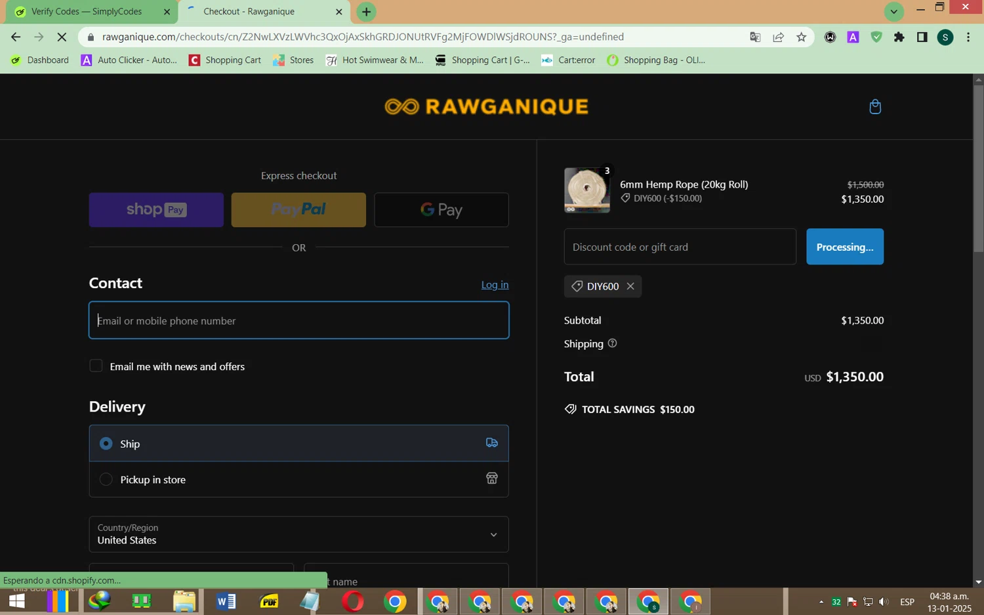Share this page via share icon
Viewport: 984px width, 615px height.
point(778,37)
